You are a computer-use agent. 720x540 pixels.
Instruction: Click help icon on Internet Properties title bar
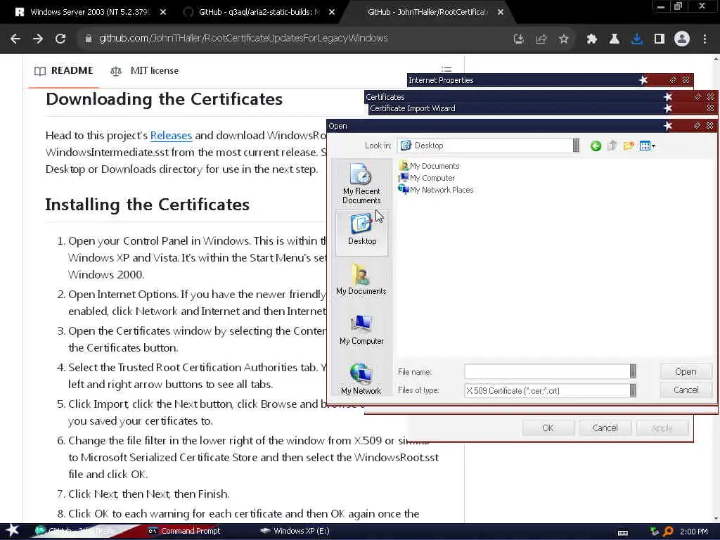(x=673, y=80)
